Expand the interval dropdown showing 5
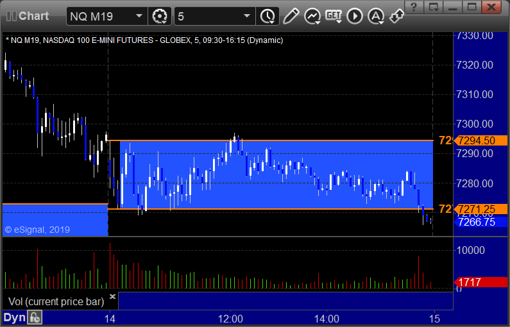This screenshot has height=327, width=510. pyautogui.click(x=246, y=16)
